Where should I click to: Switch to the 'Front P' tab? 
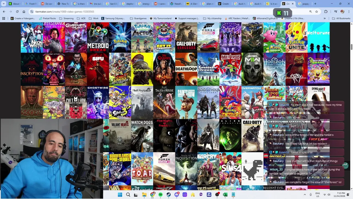coord(30,4)
